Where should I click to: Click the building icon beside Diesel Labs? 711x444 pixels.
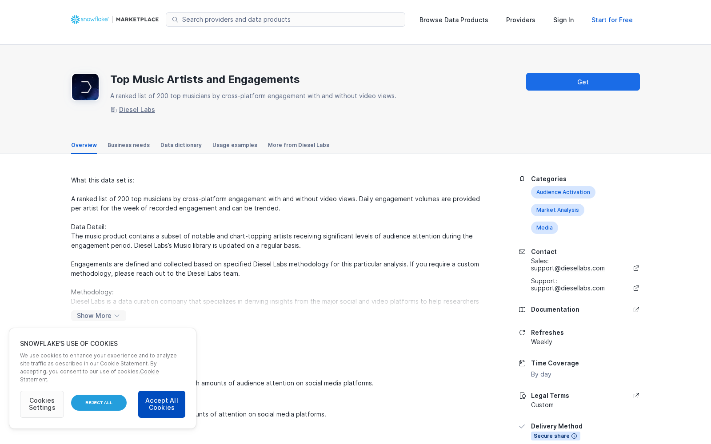coord(114,110)
